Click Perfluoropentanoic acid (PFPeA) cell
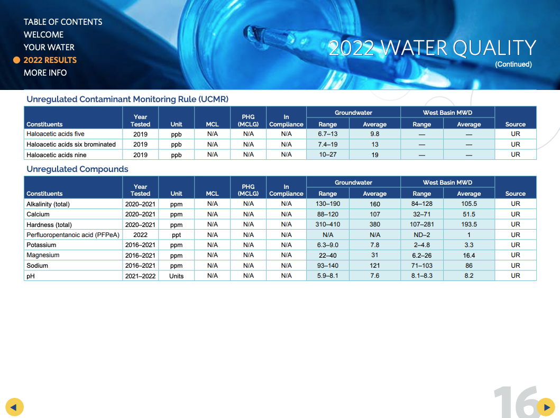This screenshot has height=418, width=560. 73,235
